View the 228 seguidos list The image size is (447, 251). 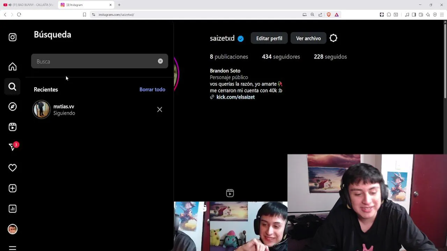[x=330, y=57]
